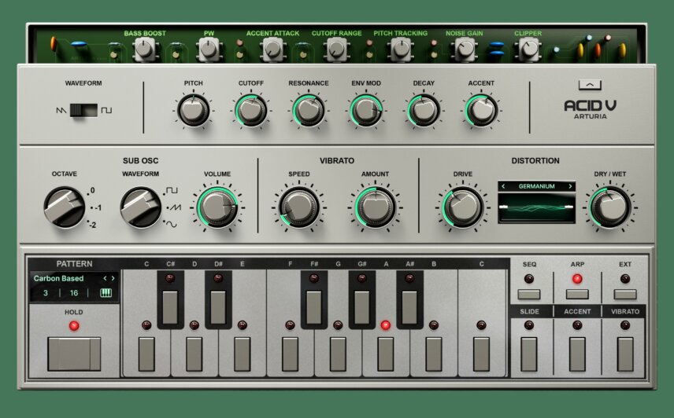Toggle ARP mode button

click(577, 294)
